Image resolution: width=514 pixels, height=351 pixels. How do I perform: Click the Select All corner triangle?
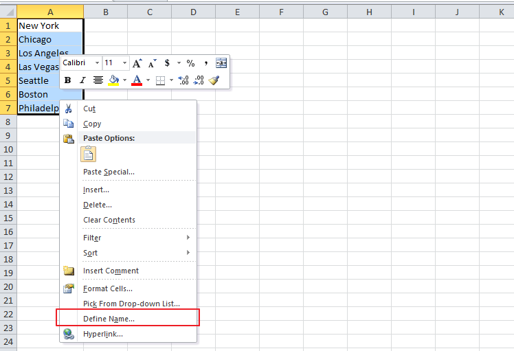click(x=8, y=12)
